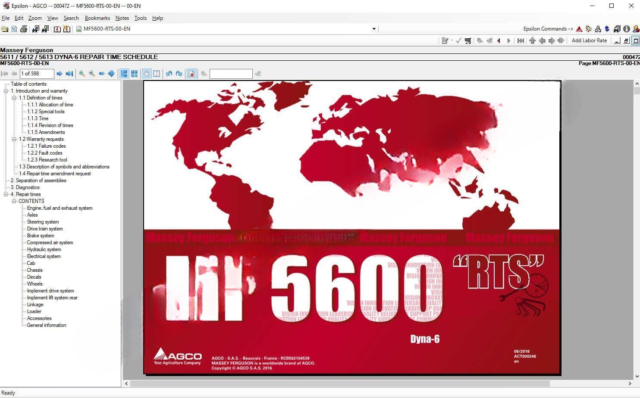The image size is (640, 398).
Task: Collapse the 4. Repair times node
Action: click(6, 194)
